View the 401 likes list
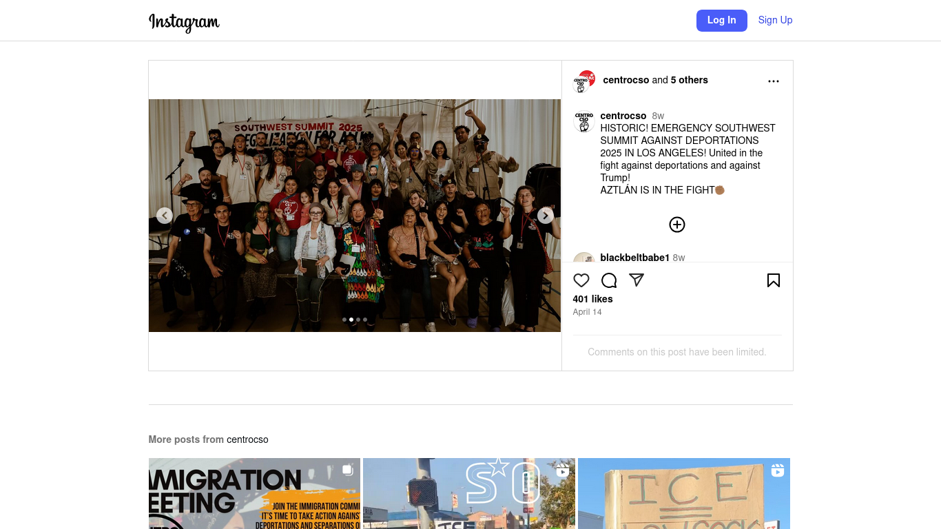Screen dimensions: 941x529 pyautogui.click(x=592, y=299)
